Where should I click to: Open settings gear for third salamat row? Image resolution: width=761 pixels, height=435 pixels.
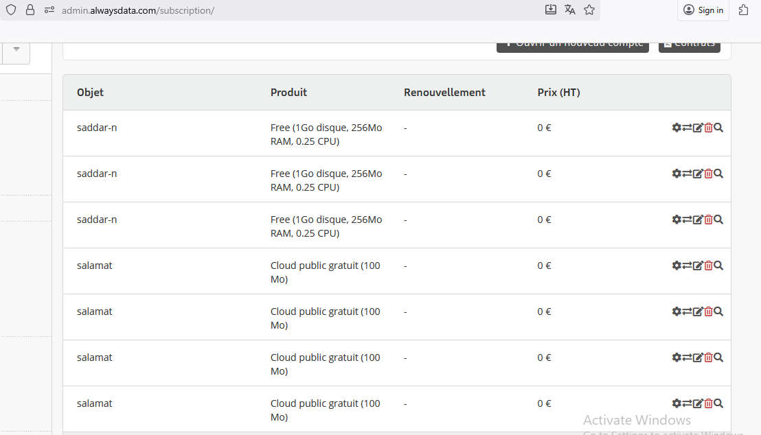click(x=677, y=357)
